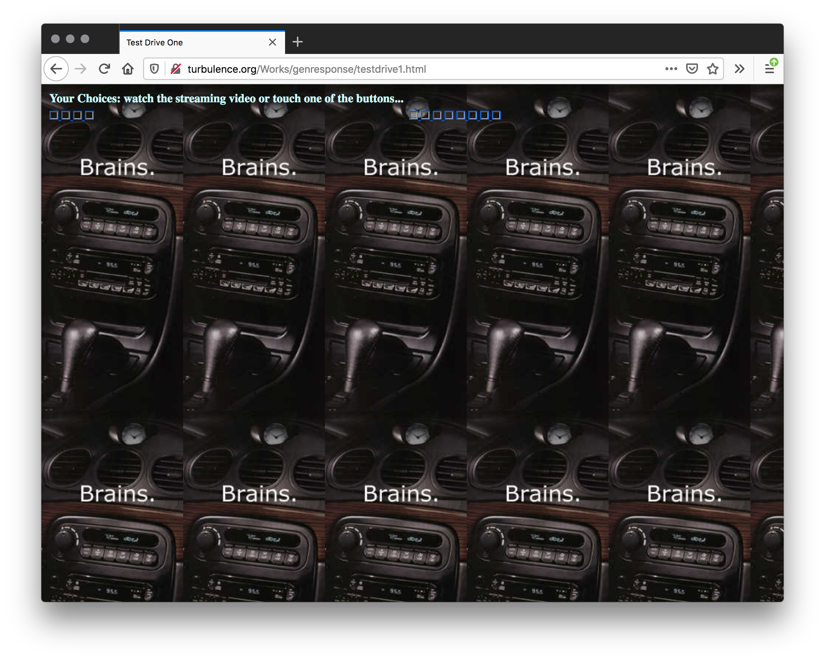Click the sixth box in the right group
Screen dimensions: 825x661
pos(473,115)
